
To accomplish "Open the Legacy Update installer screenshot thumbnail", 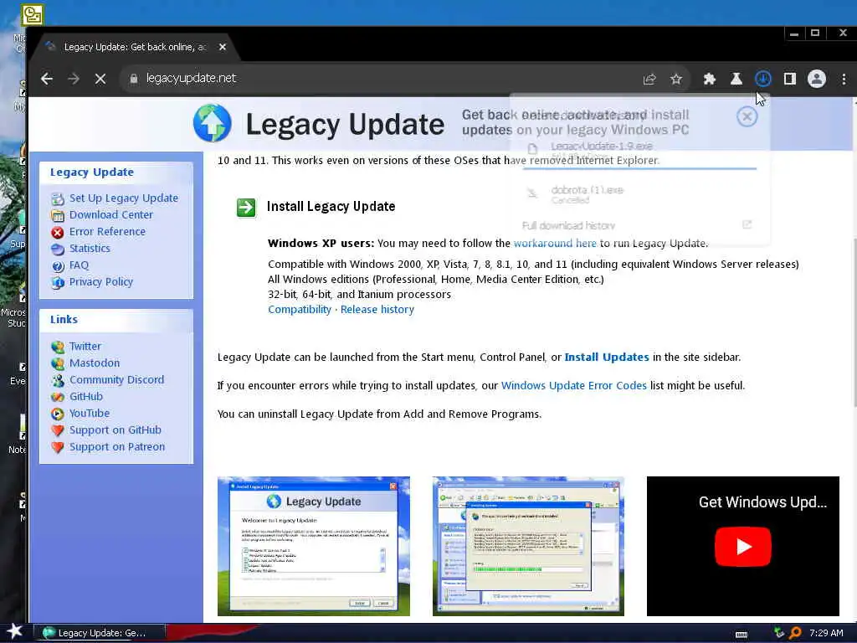I will pyautogui.click(x=314, y=546).
